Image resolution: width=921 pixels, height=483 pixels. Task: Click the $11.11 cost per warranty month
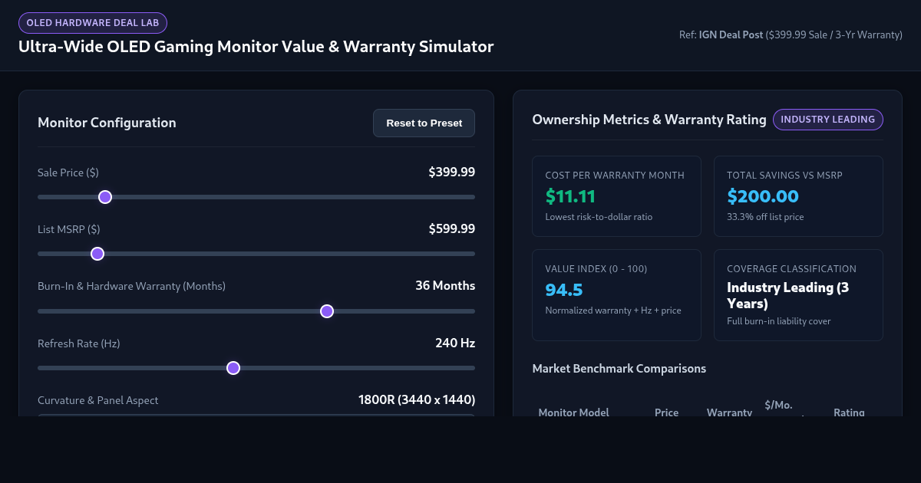pyautogui.click(x=570, y=196)
